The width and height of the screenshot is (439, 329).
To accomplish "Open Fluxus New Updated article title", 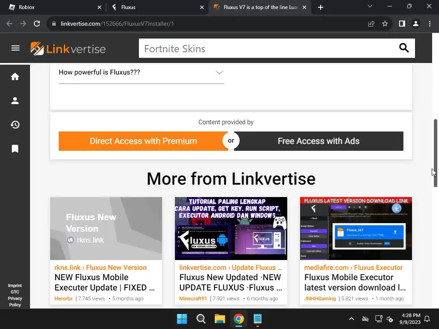I will tap(231, 282).
